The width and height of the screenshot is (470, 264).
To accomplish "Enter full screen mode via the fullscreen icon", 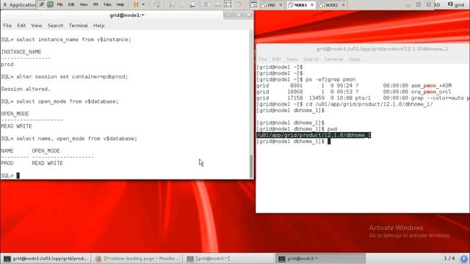I will pos(228,4).
